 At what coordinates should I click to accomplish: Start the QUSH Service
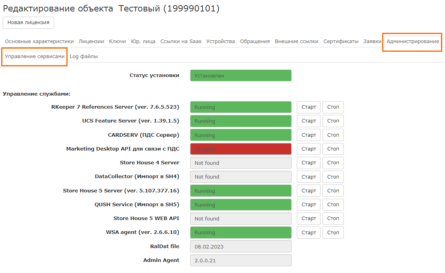click(309, 205)
